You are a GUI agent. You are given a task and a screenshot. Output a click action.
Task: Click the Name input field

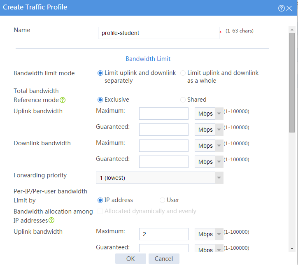point(158,33)
